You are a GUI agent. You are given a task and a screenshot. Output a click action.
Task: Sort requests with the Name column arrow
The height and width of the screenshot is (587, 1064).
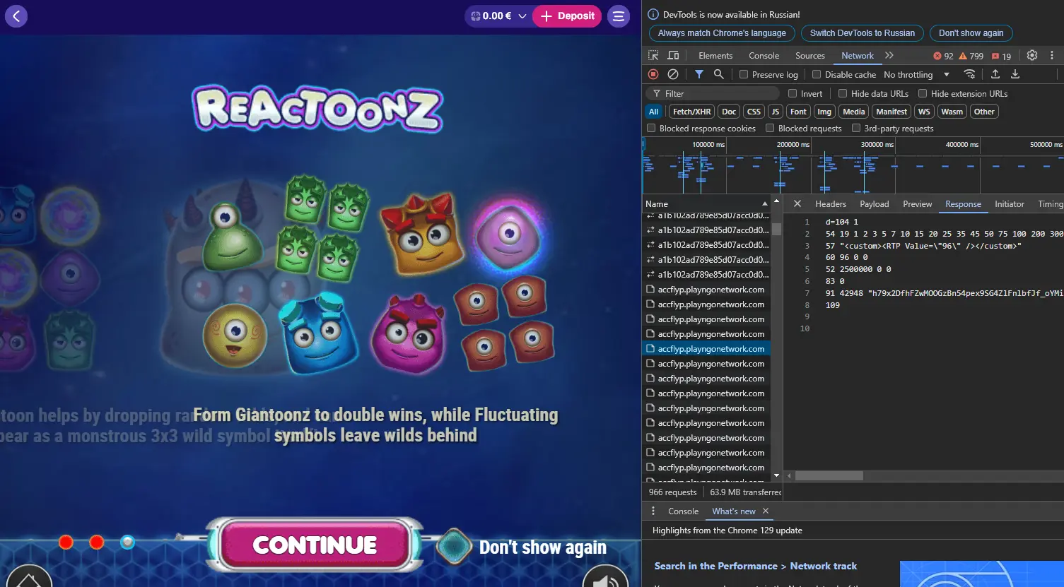tap(764, 203)
